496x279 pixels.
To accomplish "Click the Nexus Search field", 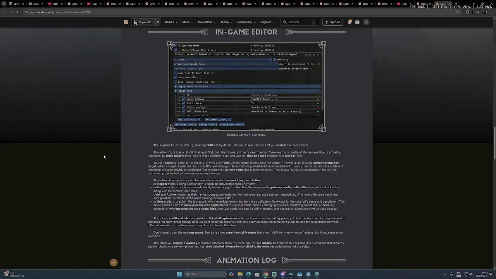I will pos(300,22).
